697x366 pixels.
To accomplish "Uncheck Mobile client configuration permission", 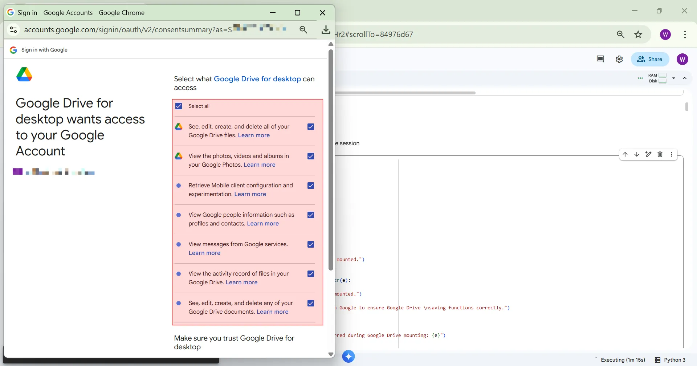I will tap(311, 186).
